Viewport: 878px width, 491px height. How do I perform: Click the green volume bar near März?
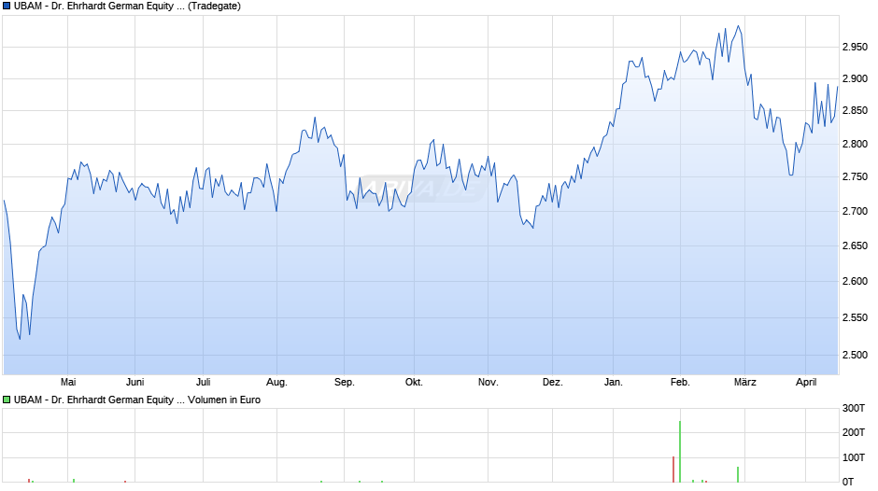(738, 474)
